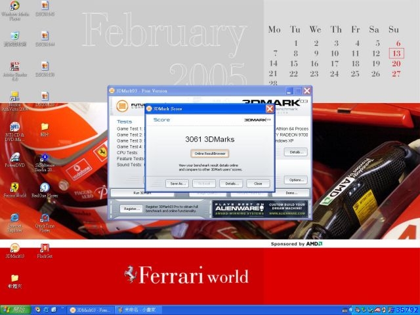Viewport: 420px width, 315px height.
Task: Close the 3DMark Score dialog with X
Action: click(x=270, y=109)
